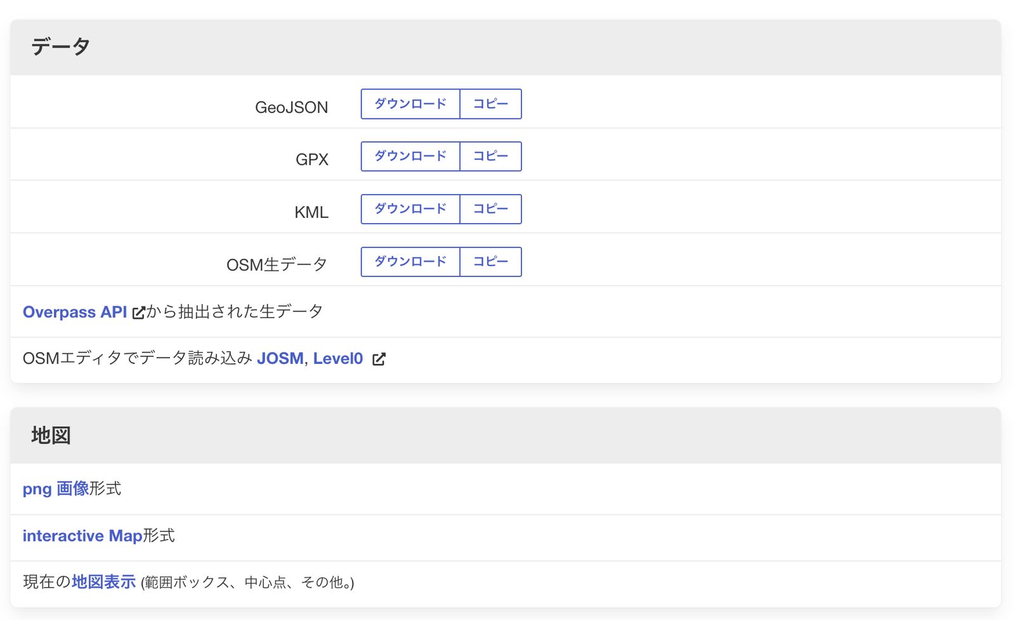
Task: Export as interactive Map
Action: pos(82,536)
